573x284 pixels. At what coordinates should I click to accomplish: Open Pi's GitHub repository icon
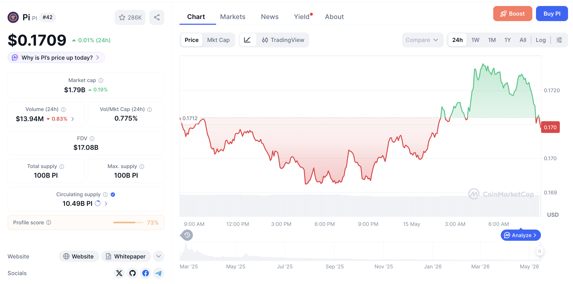(132, 273)
